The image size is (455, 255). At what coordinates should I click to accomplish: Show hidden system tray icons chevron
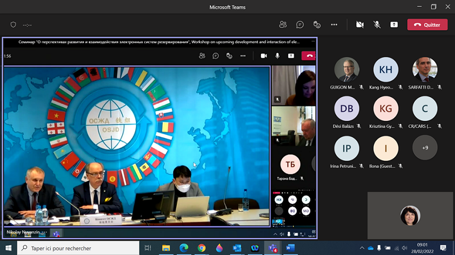(x=362, y=248)
